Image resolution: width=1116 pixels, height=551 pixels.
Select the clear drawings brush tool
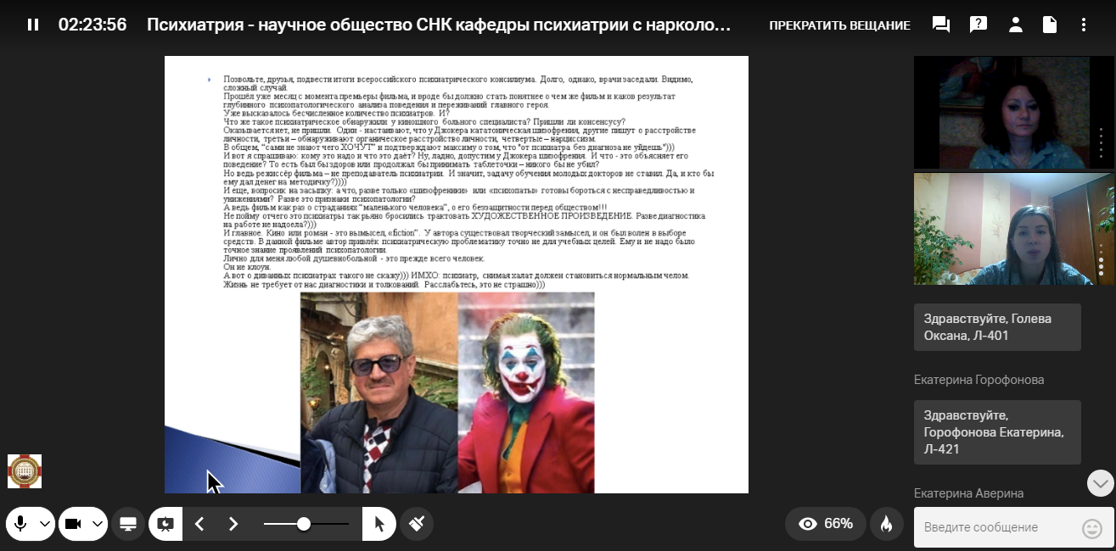[x=417, y=524]
